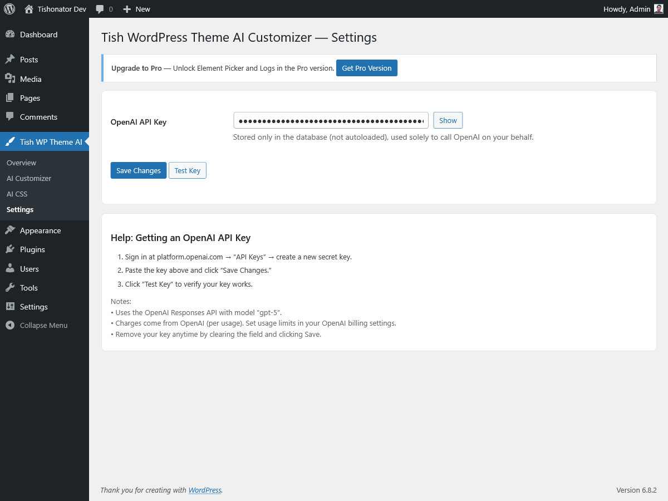This screenshot has width=668, height=501.
Task: Click the Get Pro Version button
Action: click(366, 67)
